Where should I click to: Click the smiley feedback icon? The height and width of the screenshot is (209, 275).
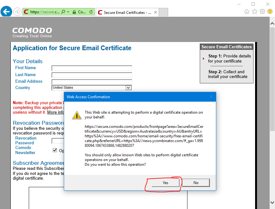270,12
